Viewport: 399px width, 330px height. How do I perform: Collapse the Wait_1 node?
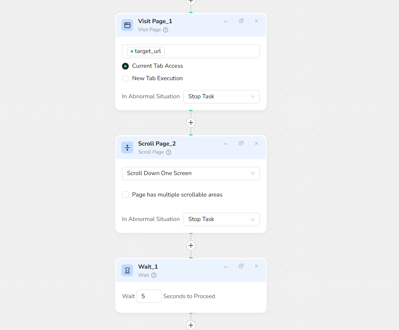[226, 267]
